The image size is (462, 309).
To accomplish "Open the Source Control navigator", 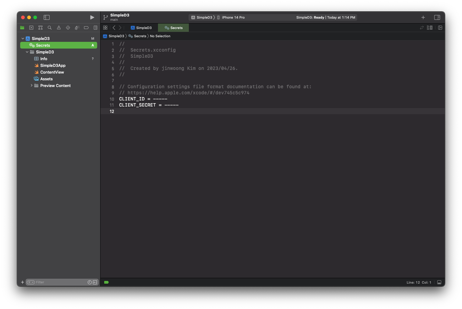I will [x=31, y=28].
